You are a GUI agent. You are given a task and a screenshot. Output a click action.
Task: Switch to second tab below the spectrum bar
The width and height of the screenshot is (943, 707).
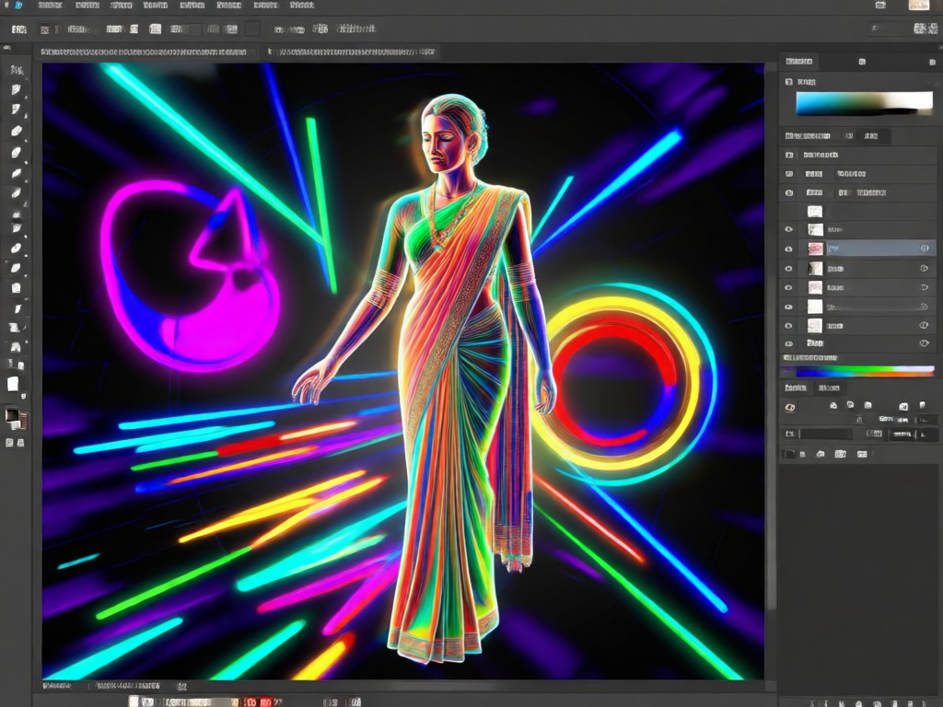(829, 388)
